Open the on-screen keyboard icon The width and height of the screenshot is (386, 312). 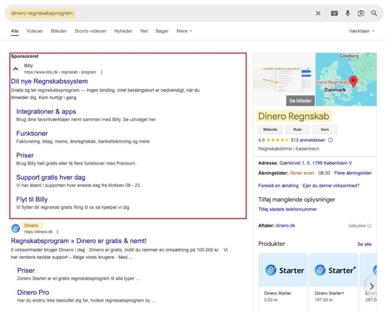(334, 13)
